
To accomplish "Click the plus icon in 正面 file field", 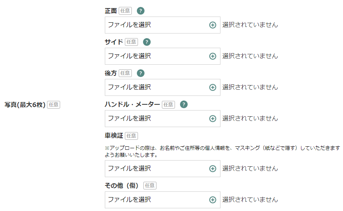I will (213, 25).
